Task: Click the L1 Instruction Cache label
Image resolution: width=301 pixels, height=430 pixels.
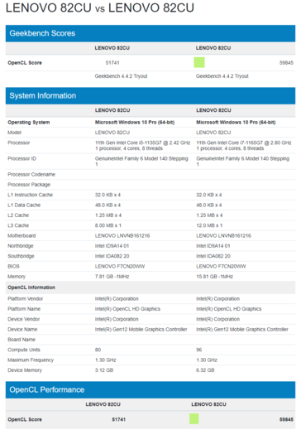Action: [x=30, y=195]
